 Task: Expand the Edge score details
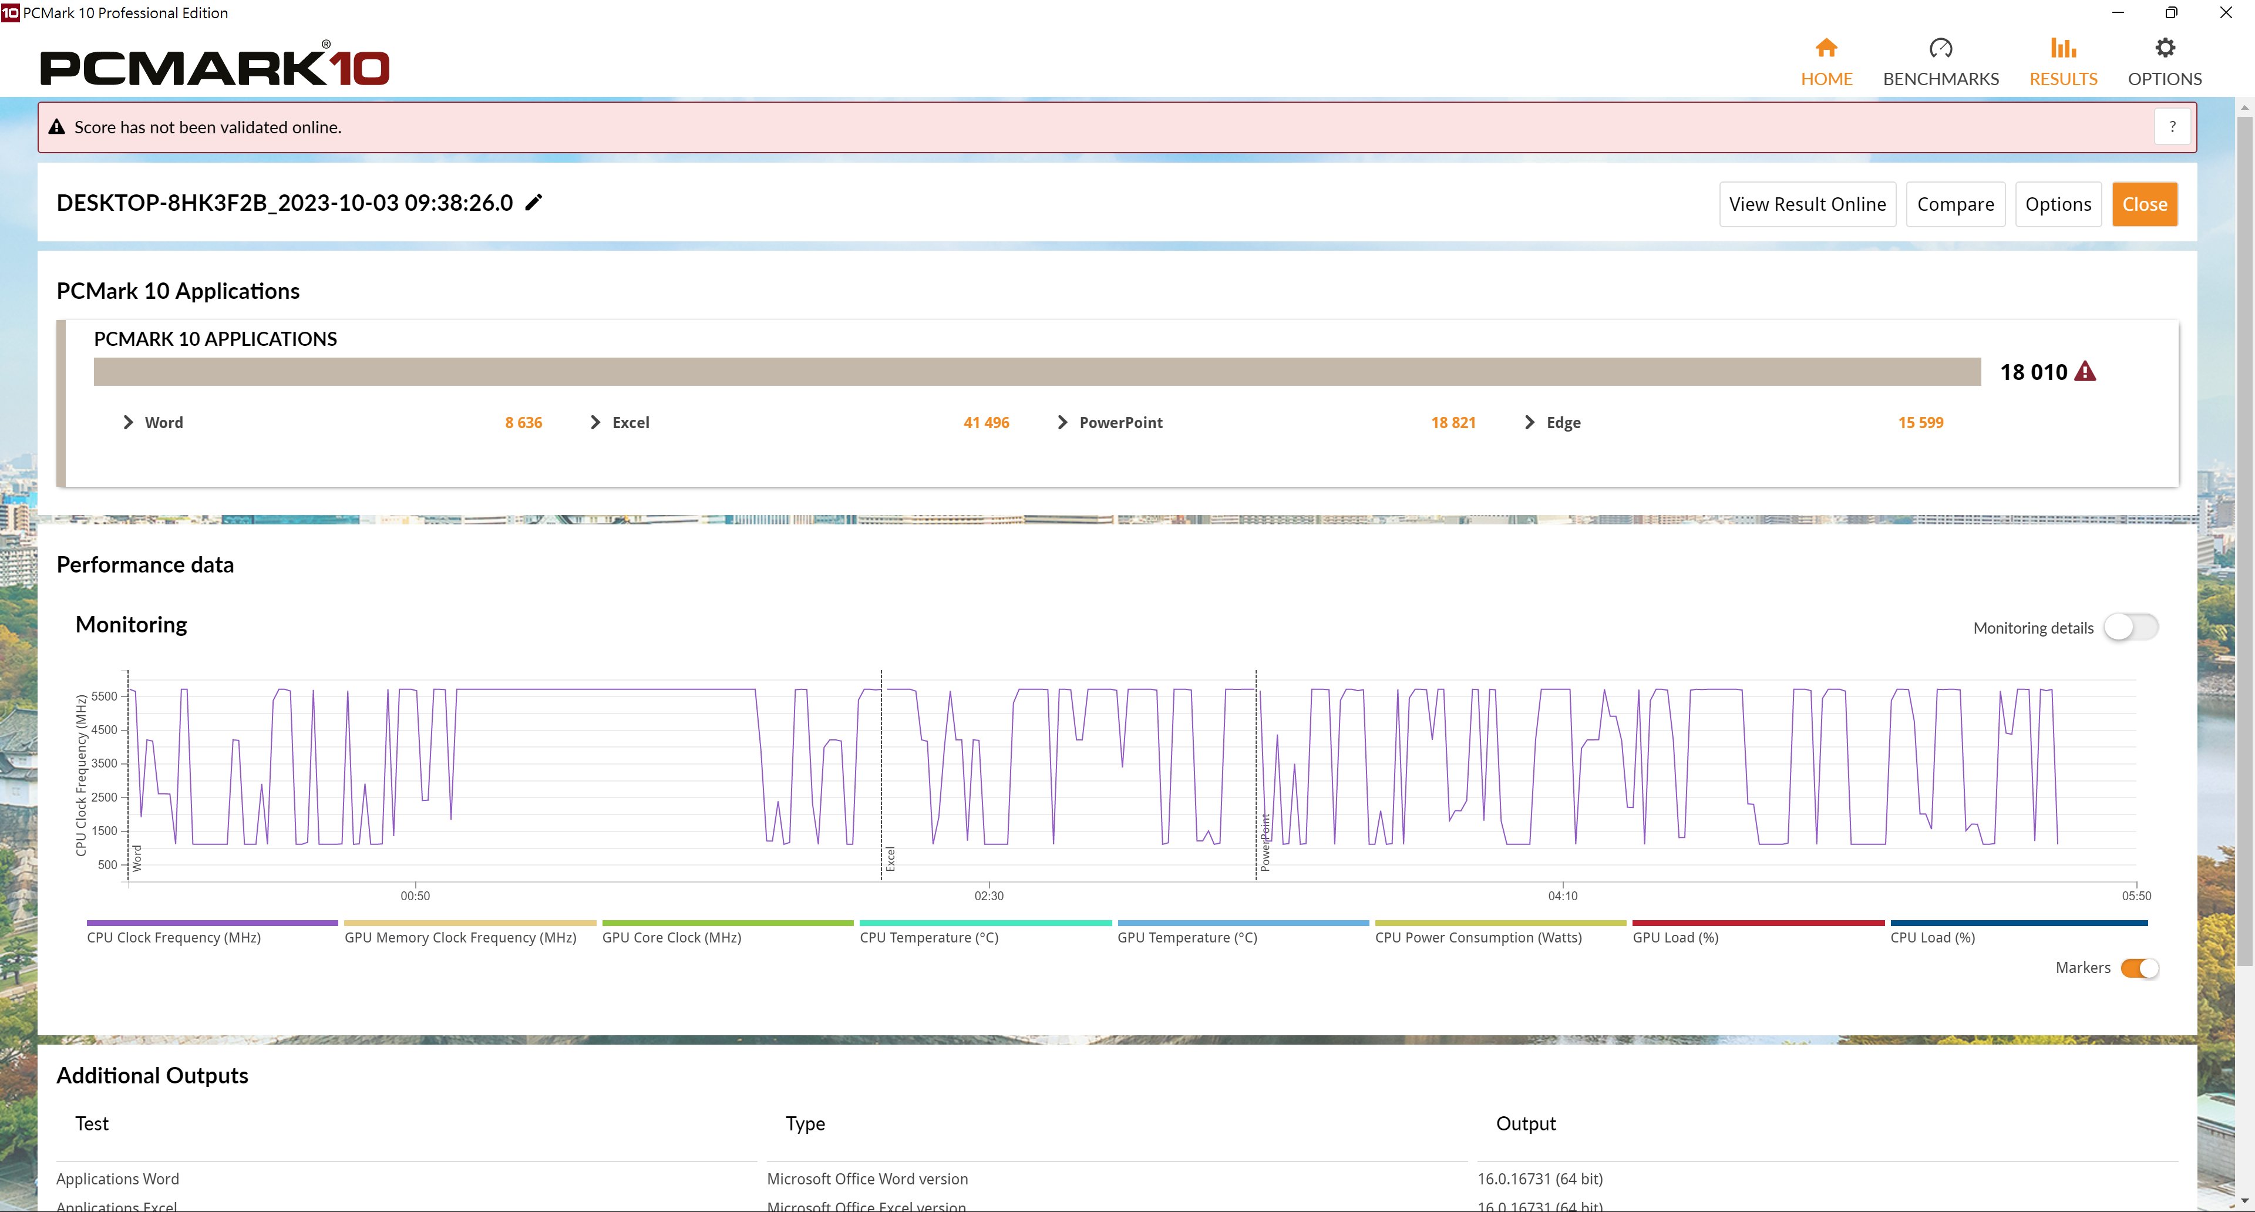(1529, 423)
